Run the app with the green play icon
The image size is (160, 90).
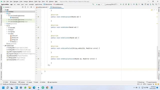tap(121, 4)
